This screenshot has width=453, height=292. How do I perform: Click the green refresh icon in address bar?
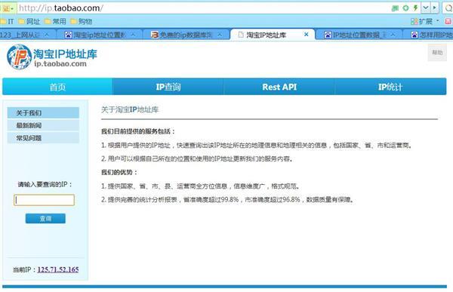pos(405,8)
